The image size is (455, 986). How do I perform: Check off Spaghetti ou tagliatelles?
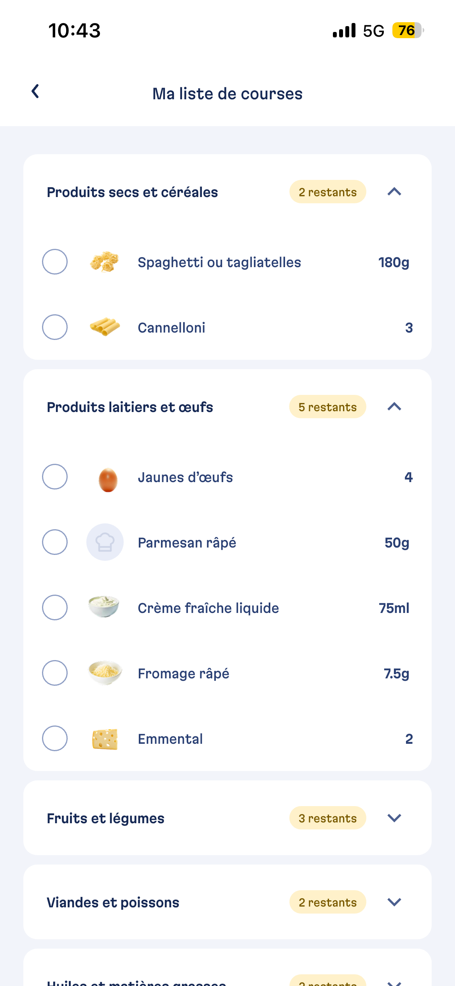tap(55, 262)
